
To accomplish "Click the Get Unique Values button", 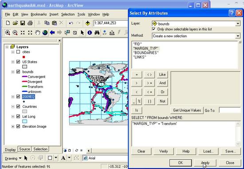I will pos(187,110).
